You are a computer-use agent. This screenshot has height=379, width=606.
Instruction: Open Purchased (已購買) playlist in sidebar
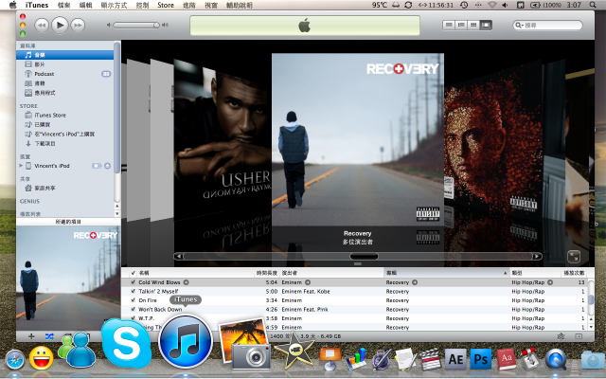(42, 124)
